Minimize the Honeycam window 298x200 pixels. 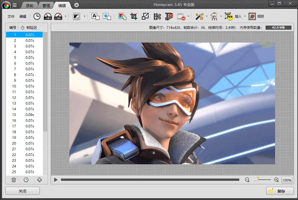(272, 4)
